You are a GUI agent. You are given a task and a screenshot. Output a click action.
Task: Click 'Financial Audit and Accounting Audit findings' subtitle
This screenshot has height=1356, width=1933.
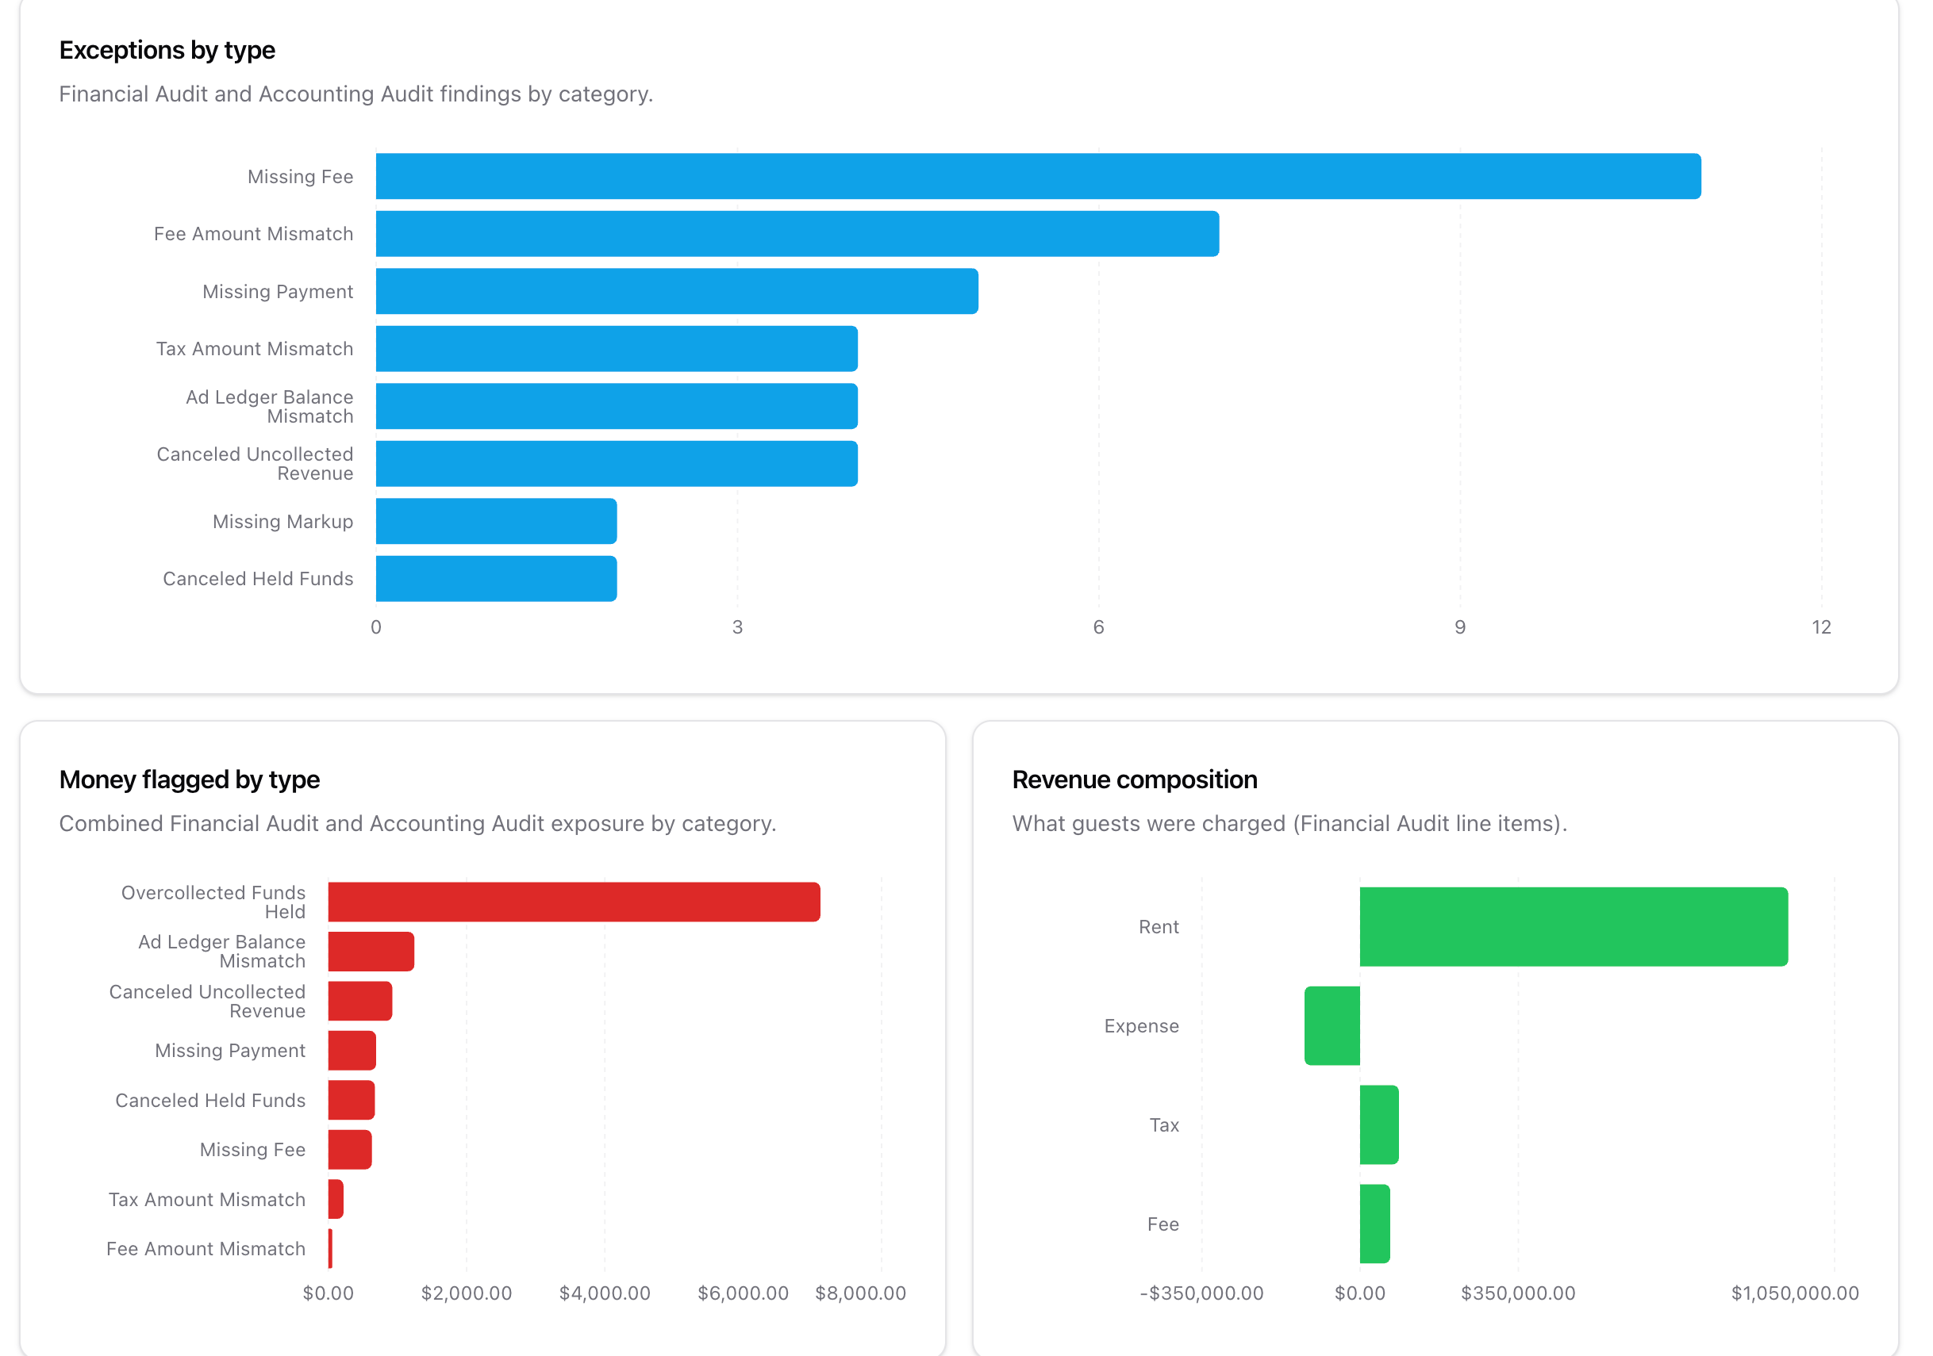coord(356,94)
